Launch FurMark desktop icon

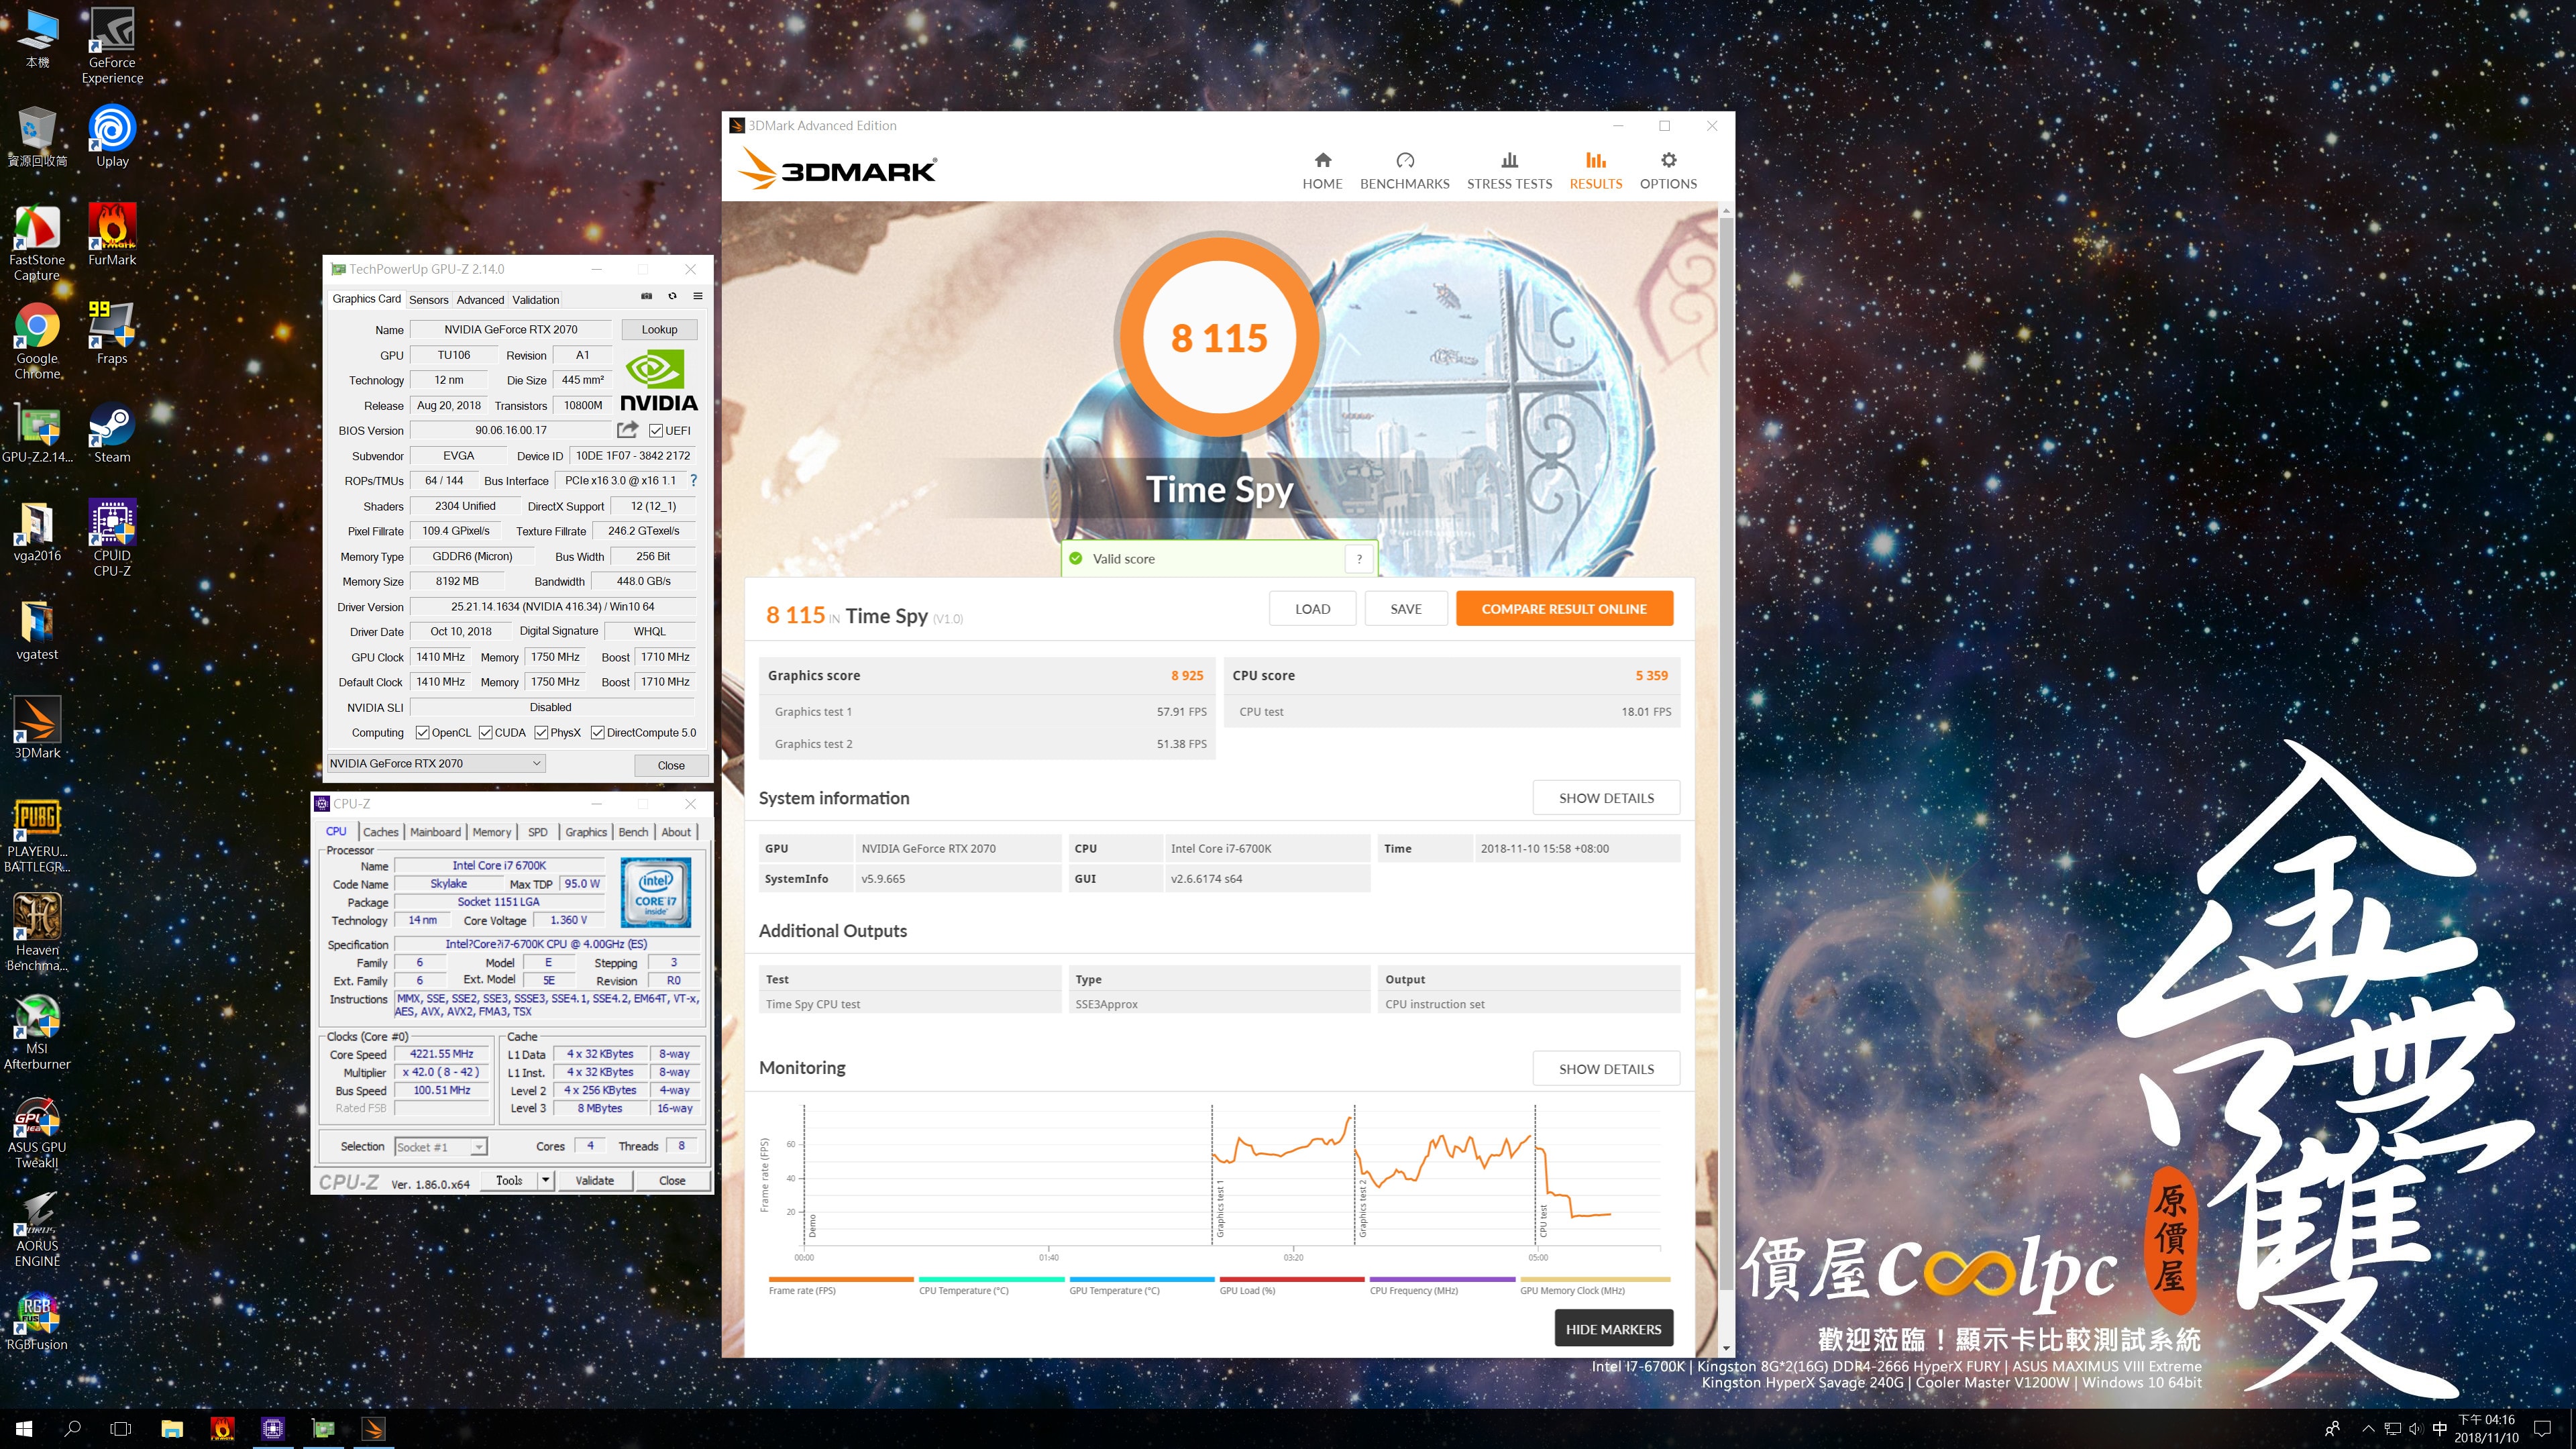pos(112,235)
